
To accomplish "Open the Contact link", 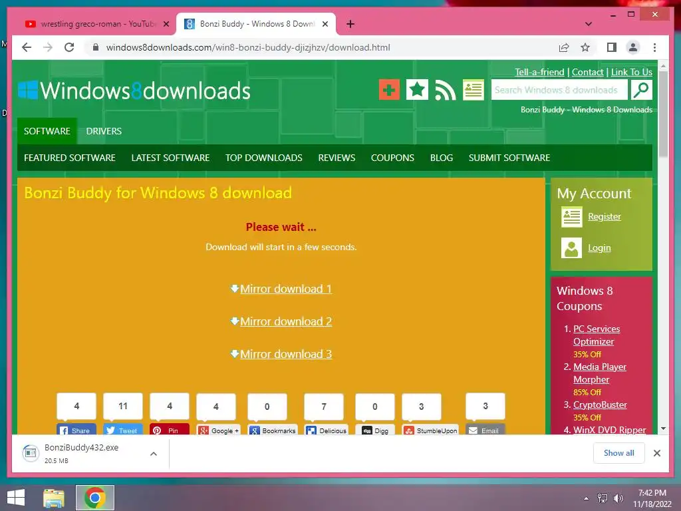I will (x=588, y=72).
